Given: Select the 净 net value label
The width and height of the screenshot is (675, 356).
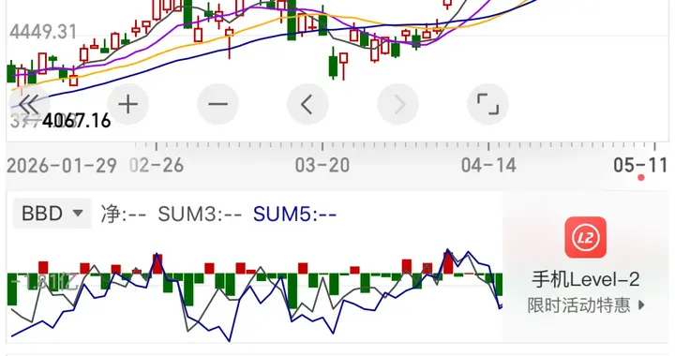Looking at the screenshot, I should click(124, 214).
